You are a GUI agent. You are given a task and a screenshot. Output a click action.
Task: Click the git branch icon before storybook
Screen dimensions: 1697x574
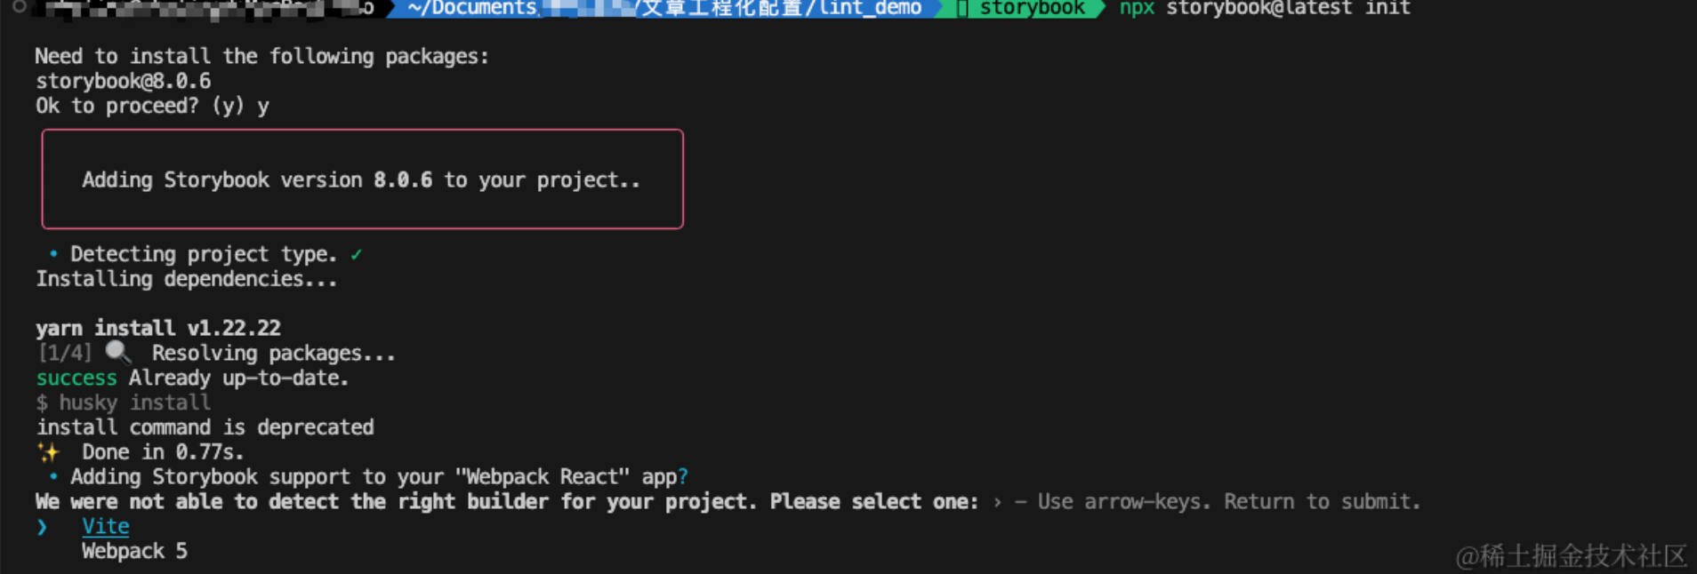pos(962,9)
